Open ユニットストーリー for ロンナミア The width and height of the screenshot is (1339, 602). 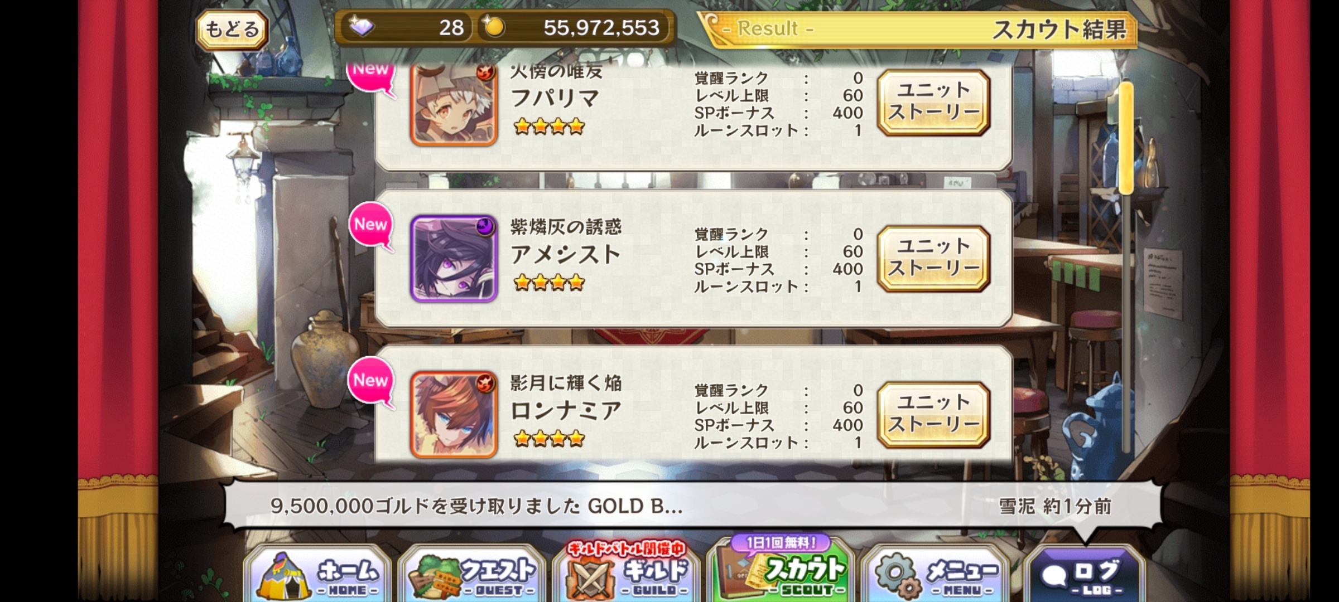pyautogui.click(x=933, y=415)
